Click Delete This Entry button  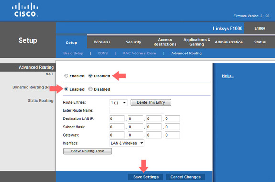tap(151, 103)
